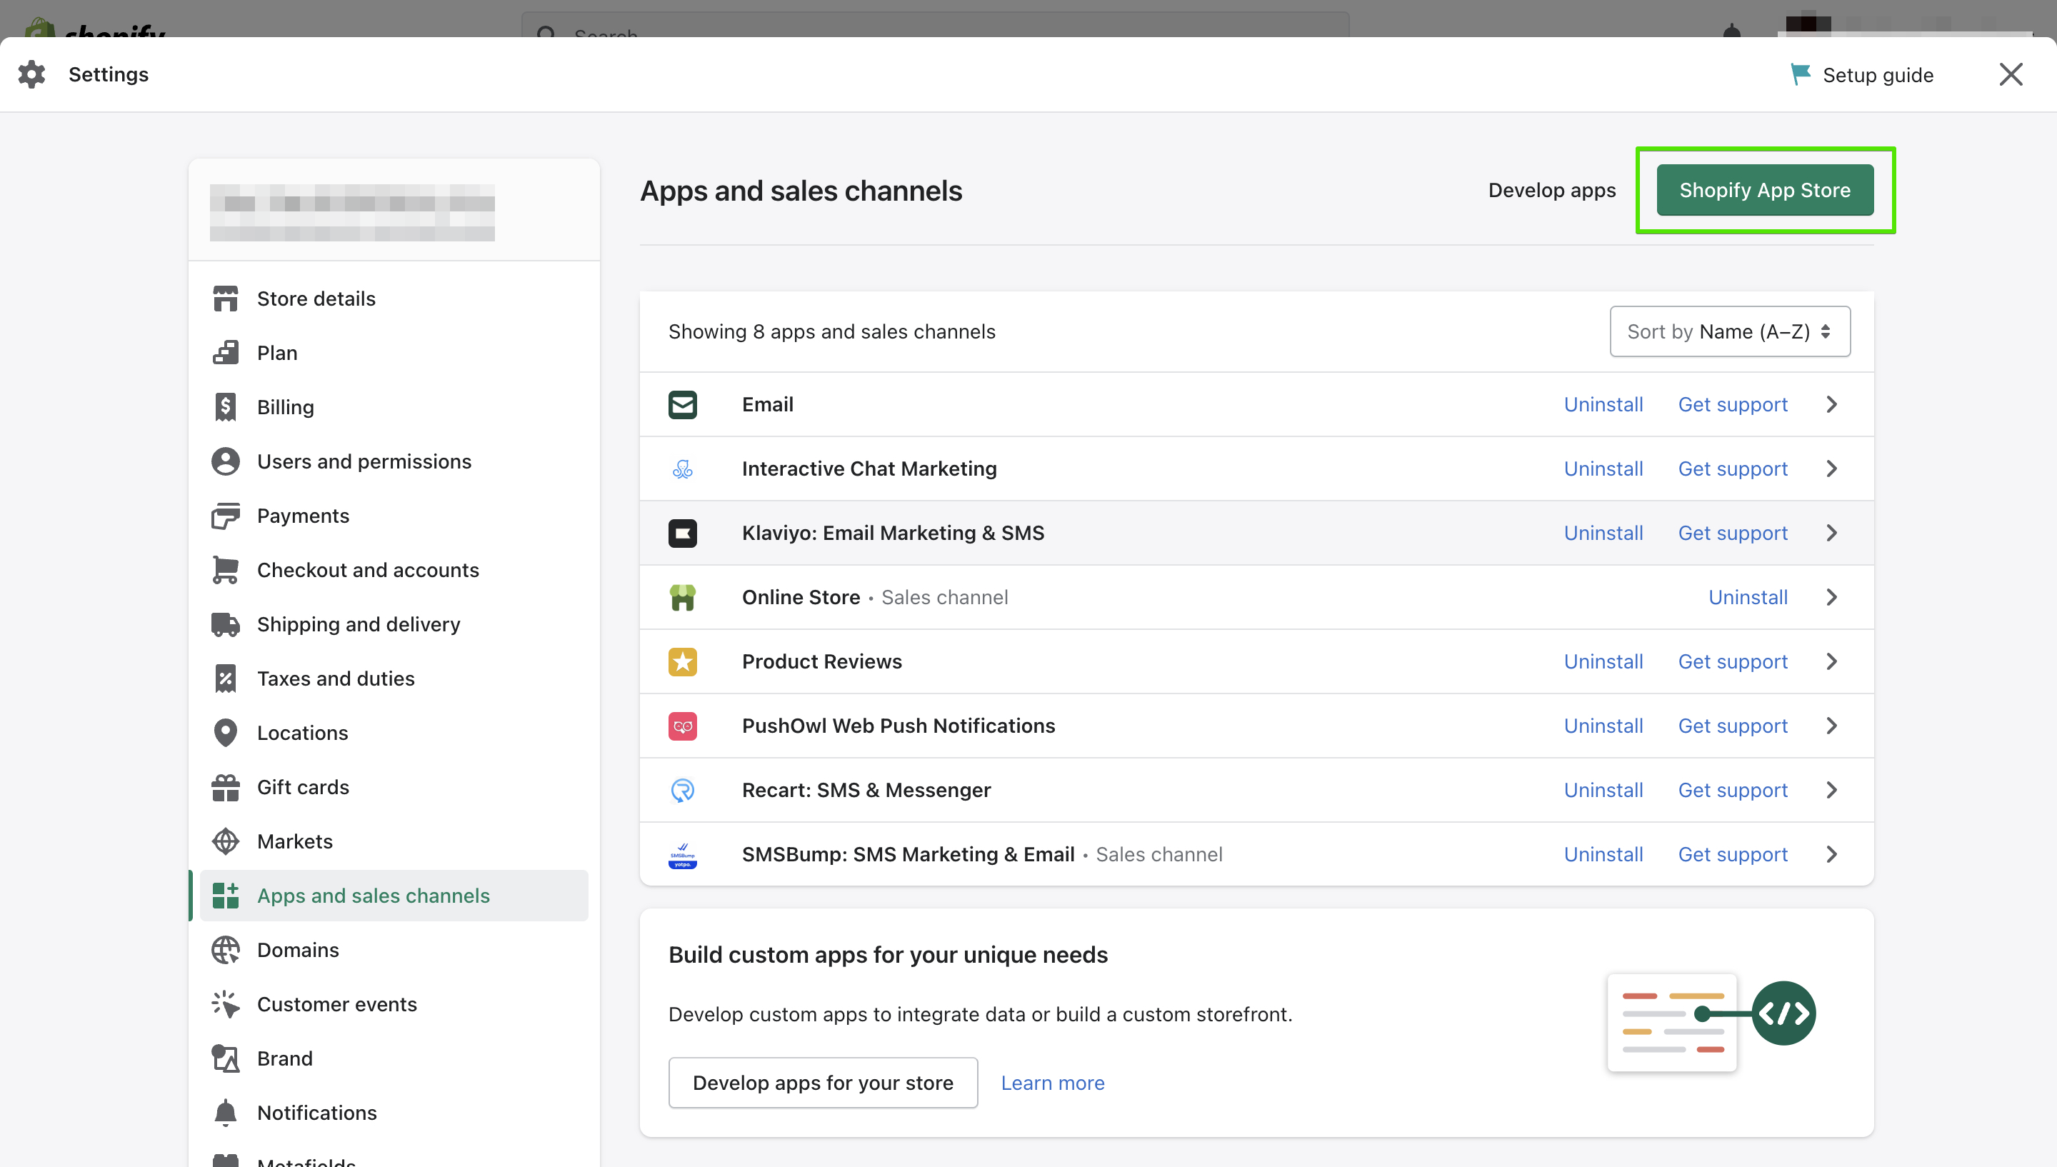2057x1167 pixels.
Task: Click the Markets globe icon
Action: [225, 841]
